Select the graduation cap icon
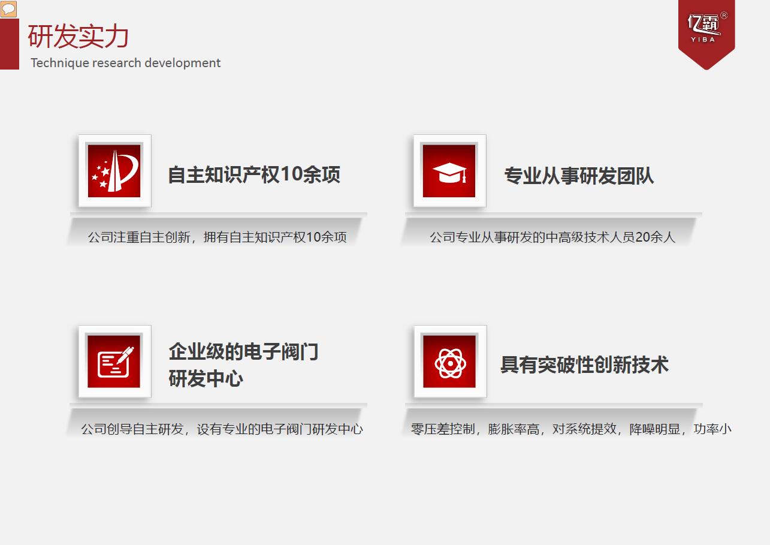This screenshot has height=545, width=770. point(449,171)
